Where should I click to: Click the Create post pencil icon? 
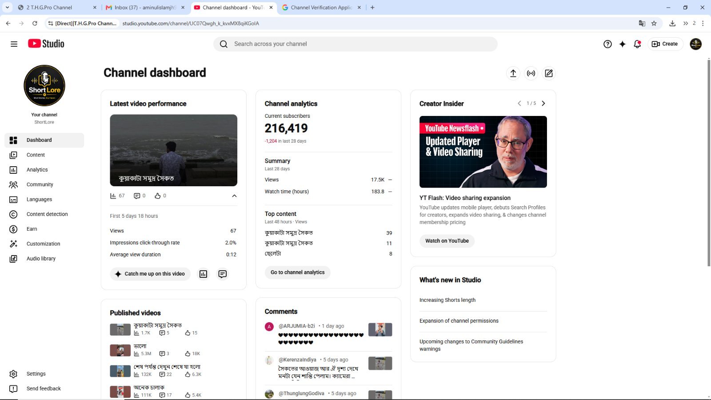coord(549,73)
